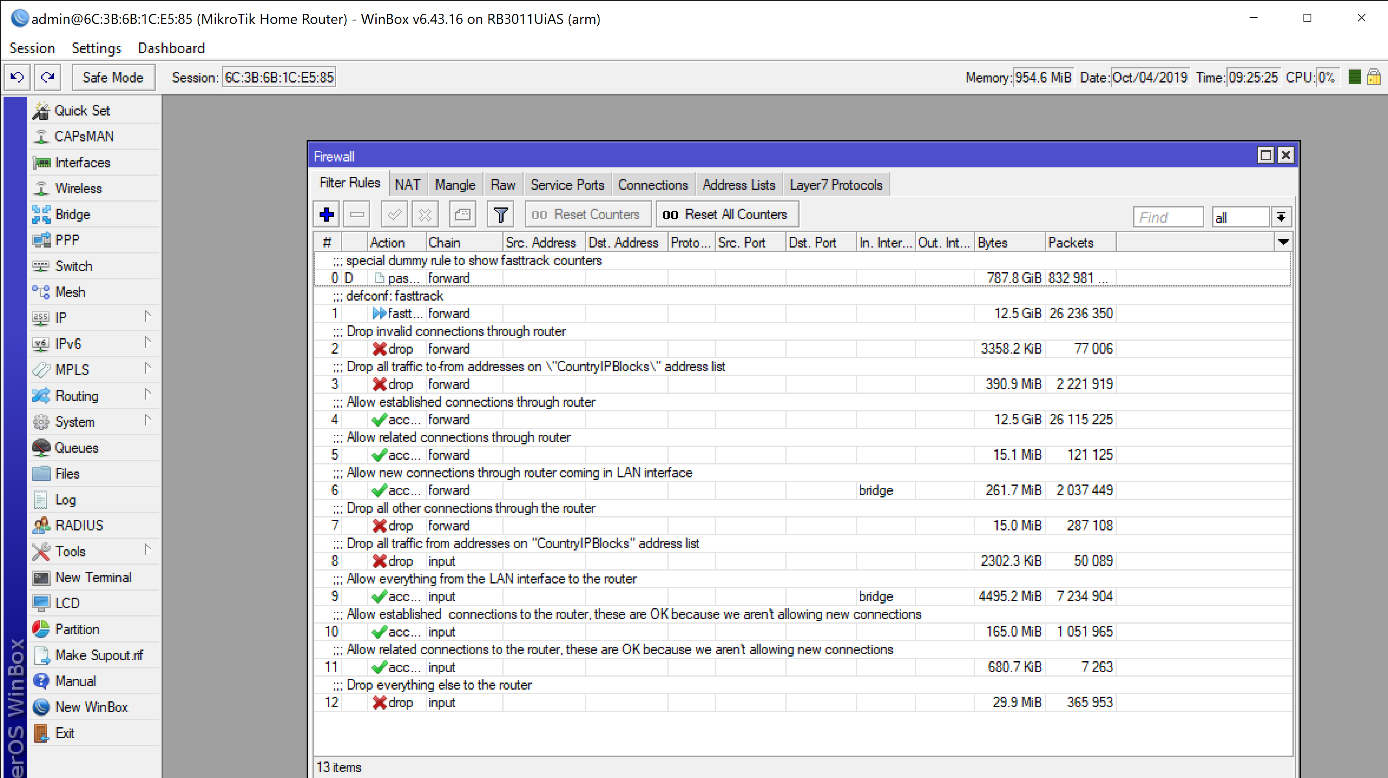The image size is (1388, 778).
Task: Switch to the Mangle tab
Action: pos(455,185)
